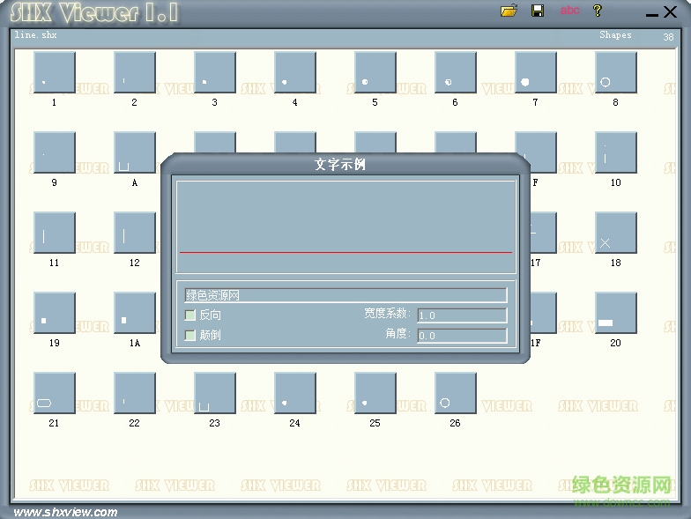Click the sample text field containing 绿色资源网
This screenshot has height=519, width=691.
pyautogui.click(x=345, y=295)
